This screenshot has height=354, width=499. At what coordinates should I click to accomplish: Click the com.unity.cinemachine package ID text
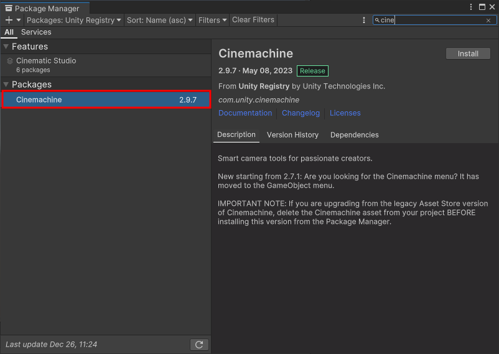coord(259,100)
